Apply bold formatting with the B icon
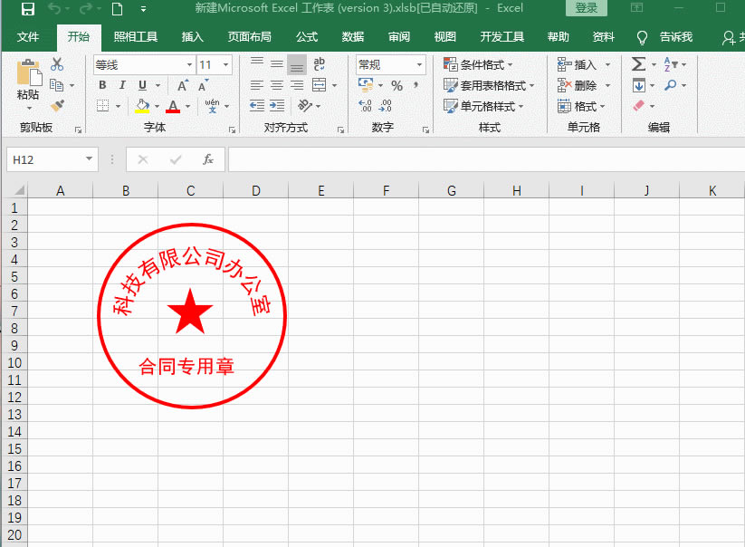Screen dimensions: 745x547 coord(102,85)
